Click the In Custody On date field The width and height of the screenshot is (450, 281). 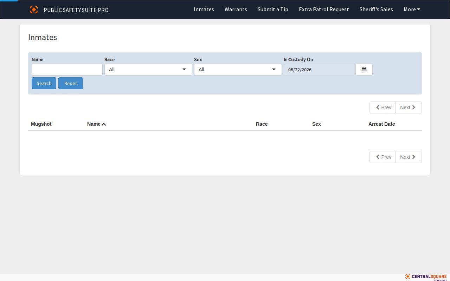pyautogui.click(x=320, y=70)
